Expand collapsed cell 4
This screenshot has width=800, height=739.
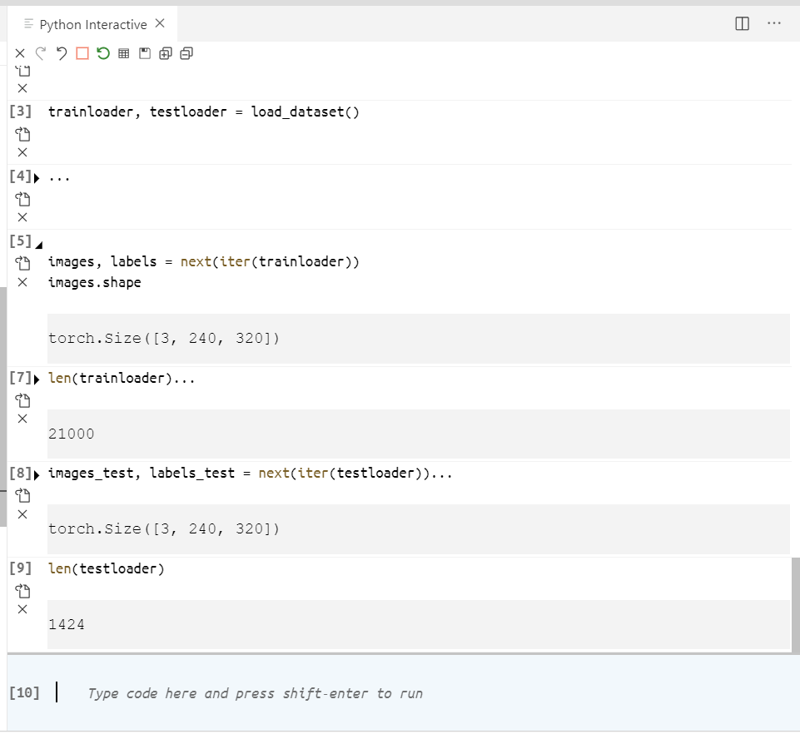point(37,177)
